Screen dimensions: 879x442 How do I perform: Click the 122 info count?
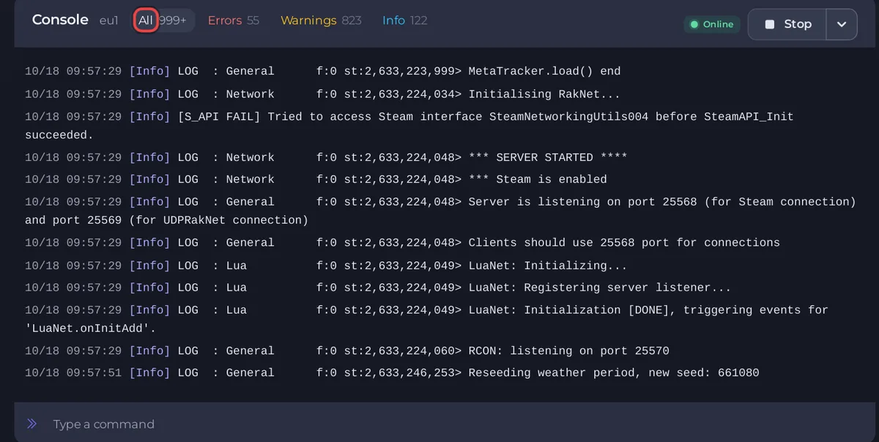pyautogui.click(x=419, y=20)
